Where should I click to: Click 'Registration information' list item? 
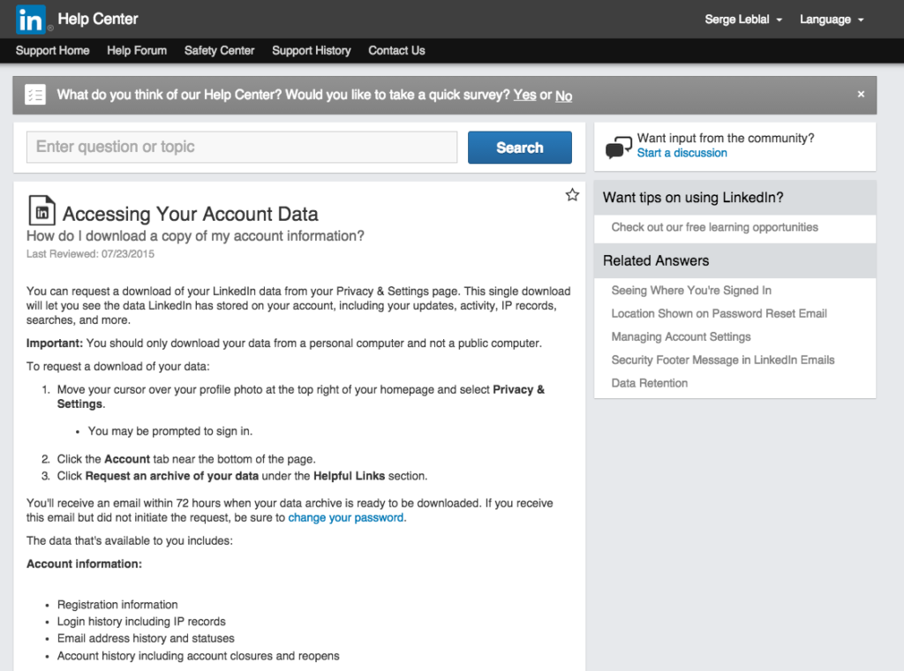coord(117,605)
